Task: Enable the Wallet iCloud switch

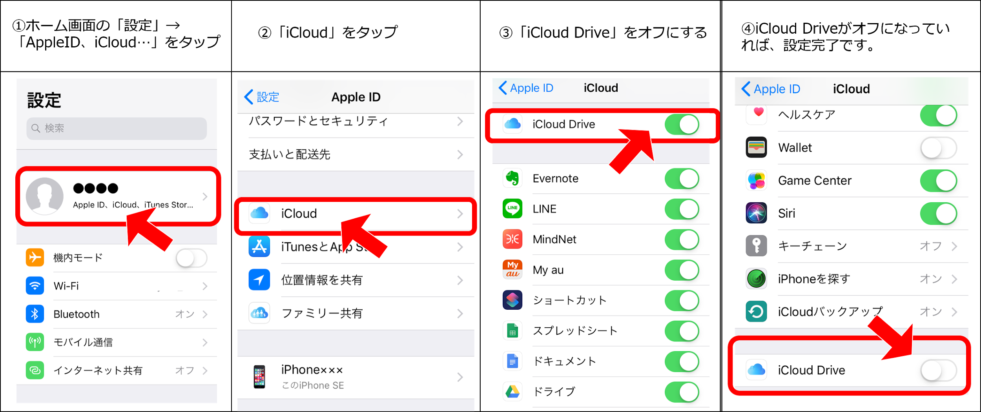Action: [x=939, y=148]
